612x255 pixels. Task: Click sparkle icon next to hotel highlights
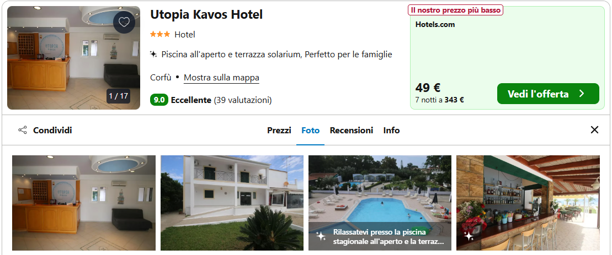pyautogui.click(x=153, y=54)
